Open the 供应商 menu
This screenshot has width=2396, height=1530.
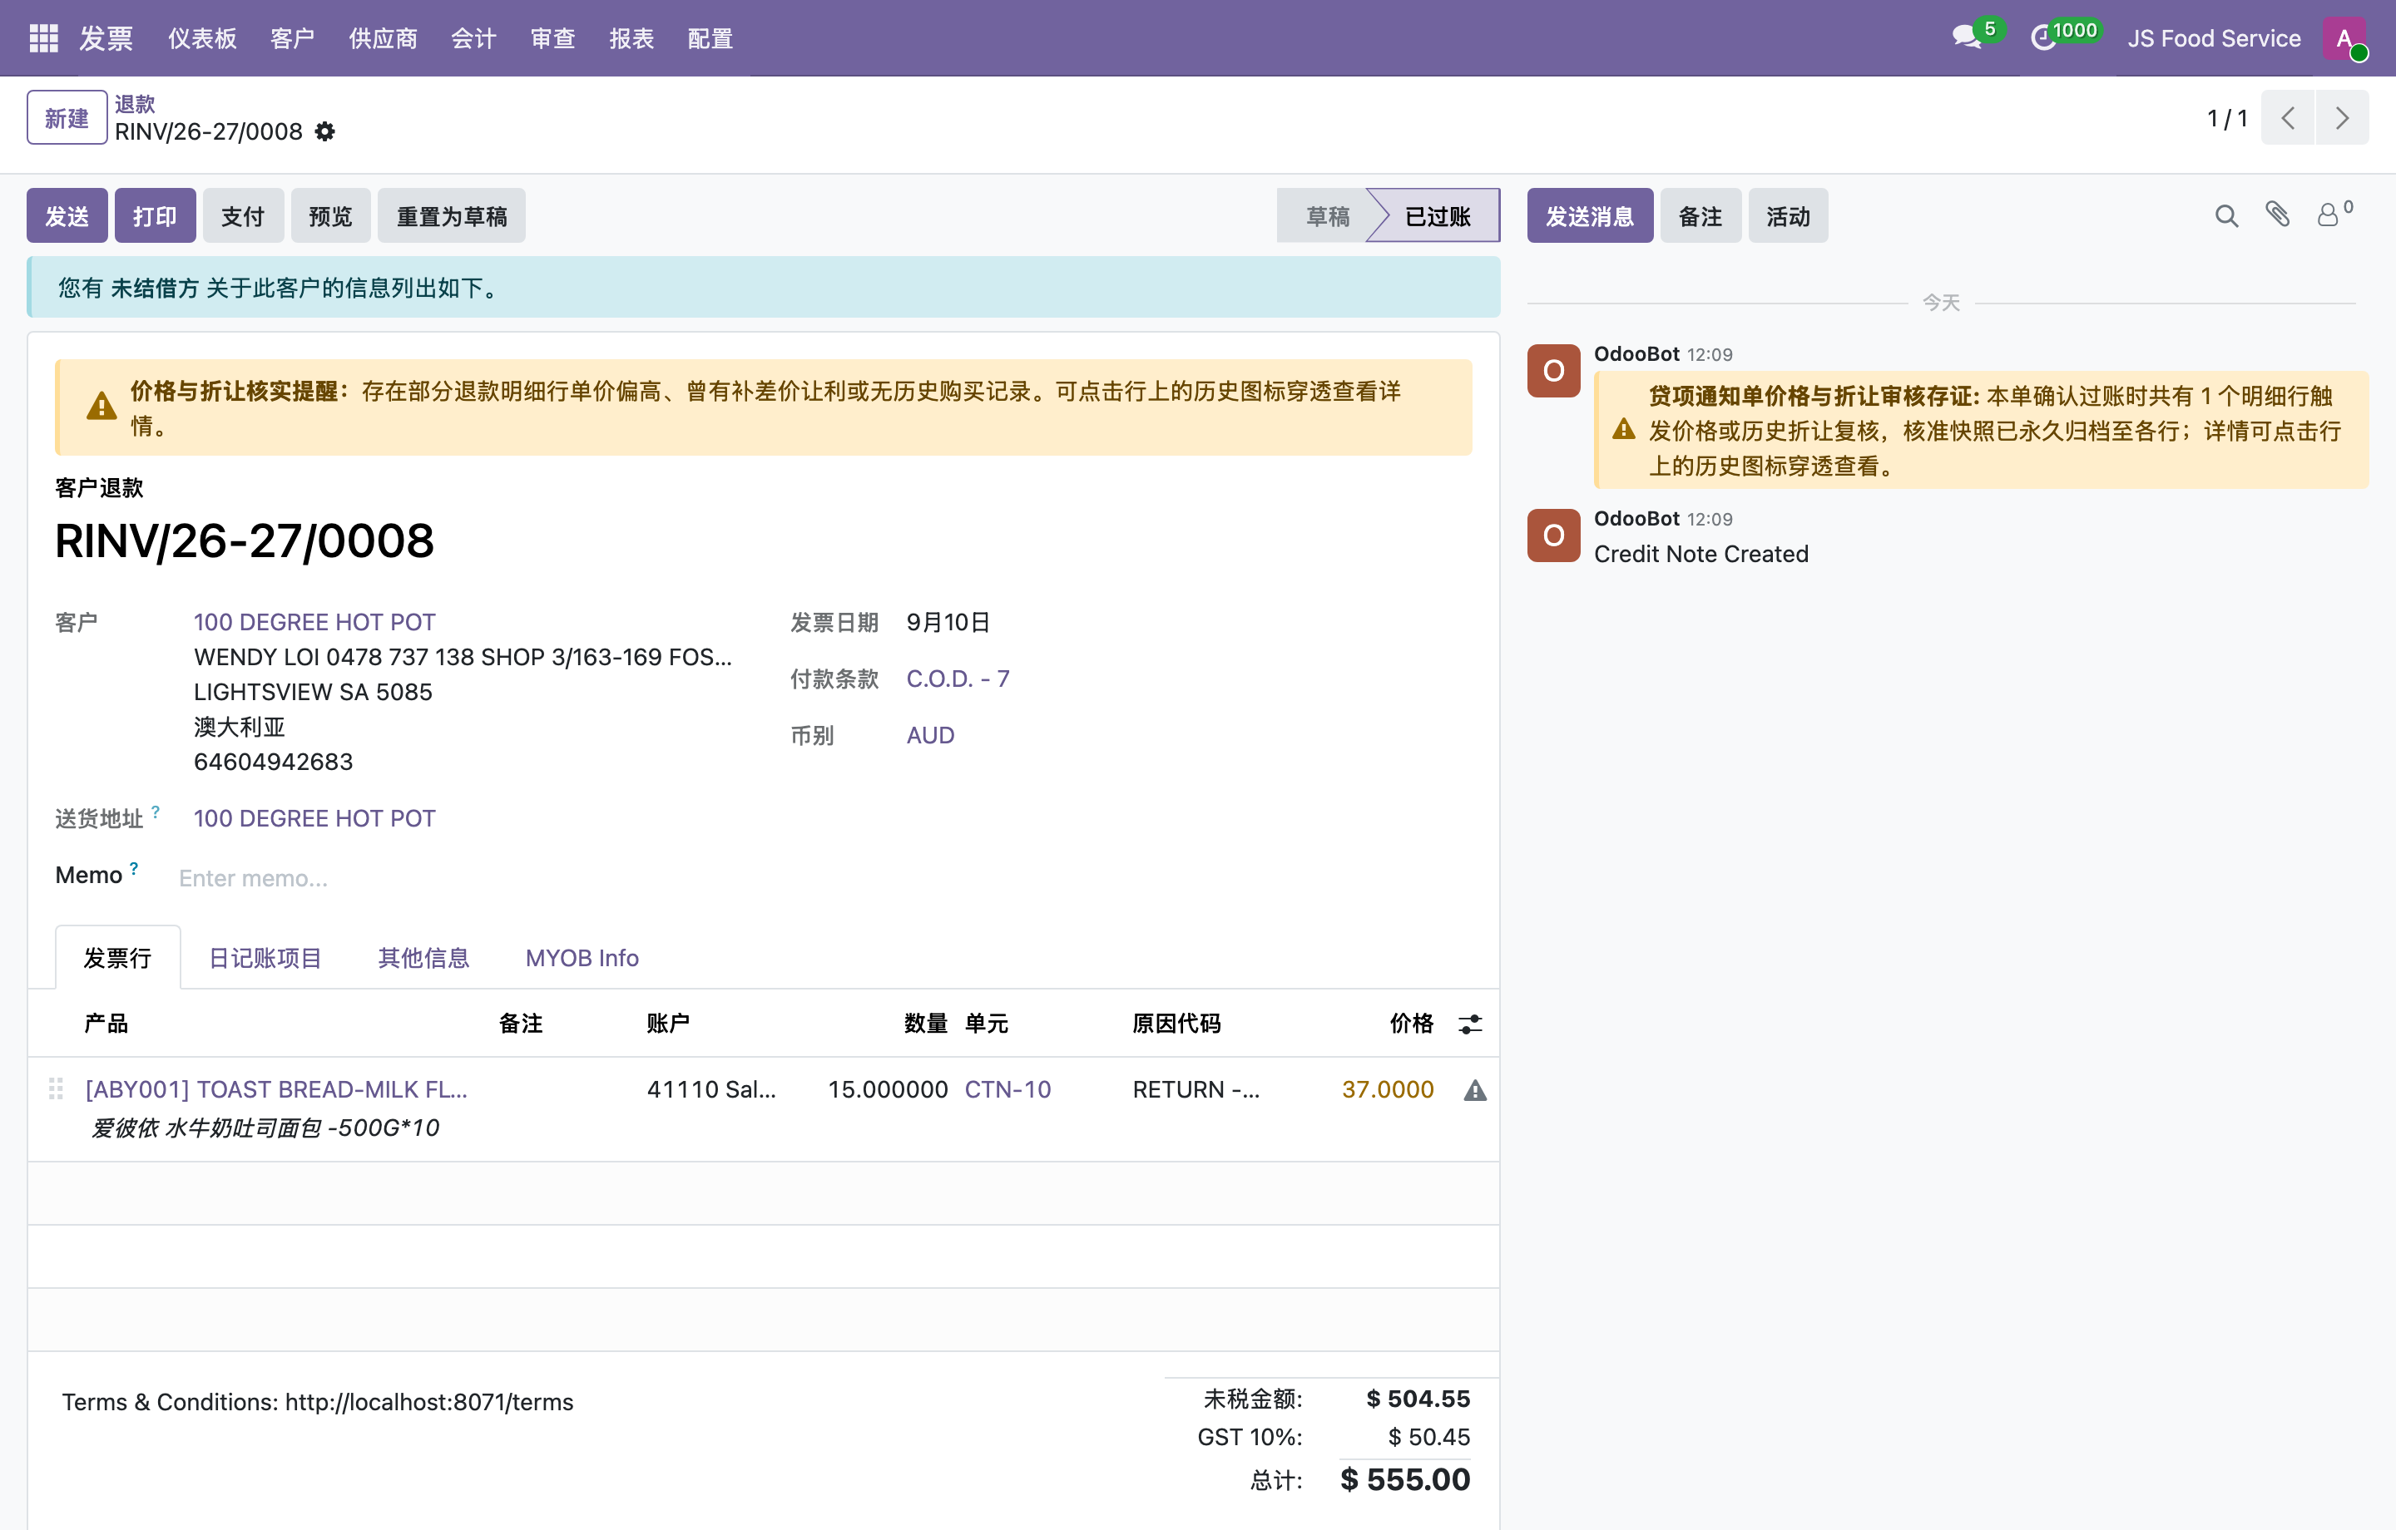click(383, 37)
